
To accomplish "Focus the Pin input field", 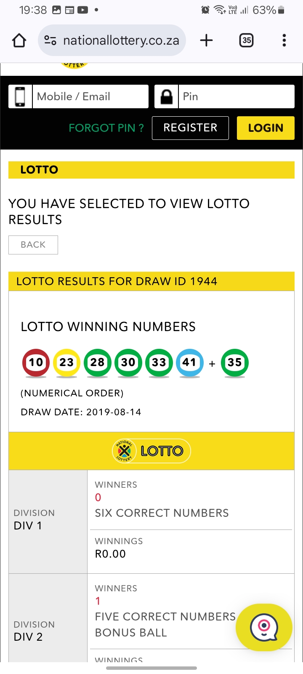I will 237,96.
